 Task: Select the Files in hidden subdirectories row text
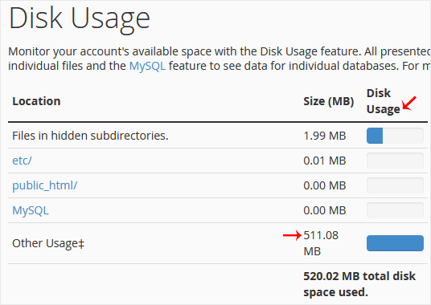(90, 136)
